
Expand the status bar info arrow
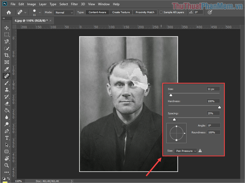[x=71, y=181]
